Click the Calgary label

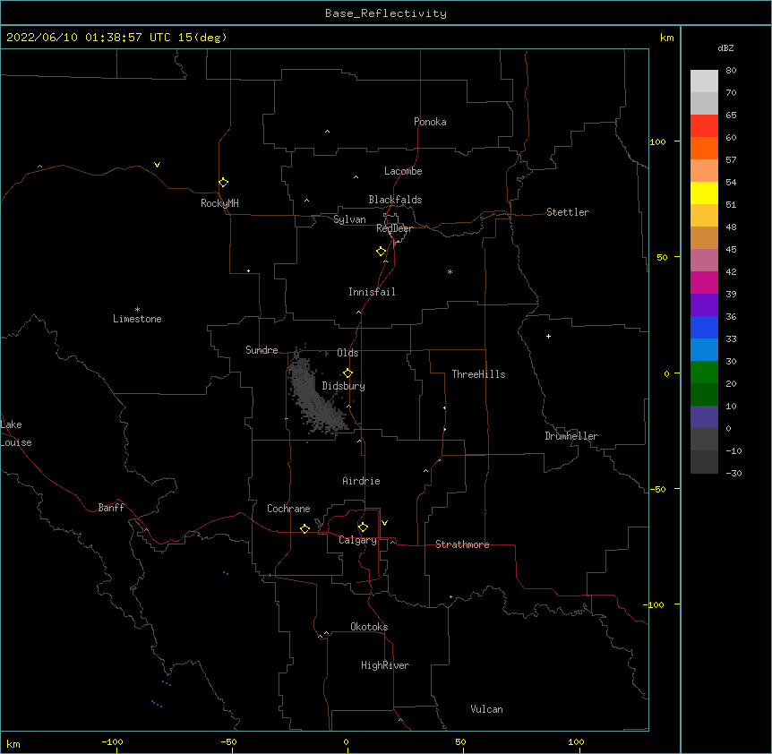[x=358, y=540]
